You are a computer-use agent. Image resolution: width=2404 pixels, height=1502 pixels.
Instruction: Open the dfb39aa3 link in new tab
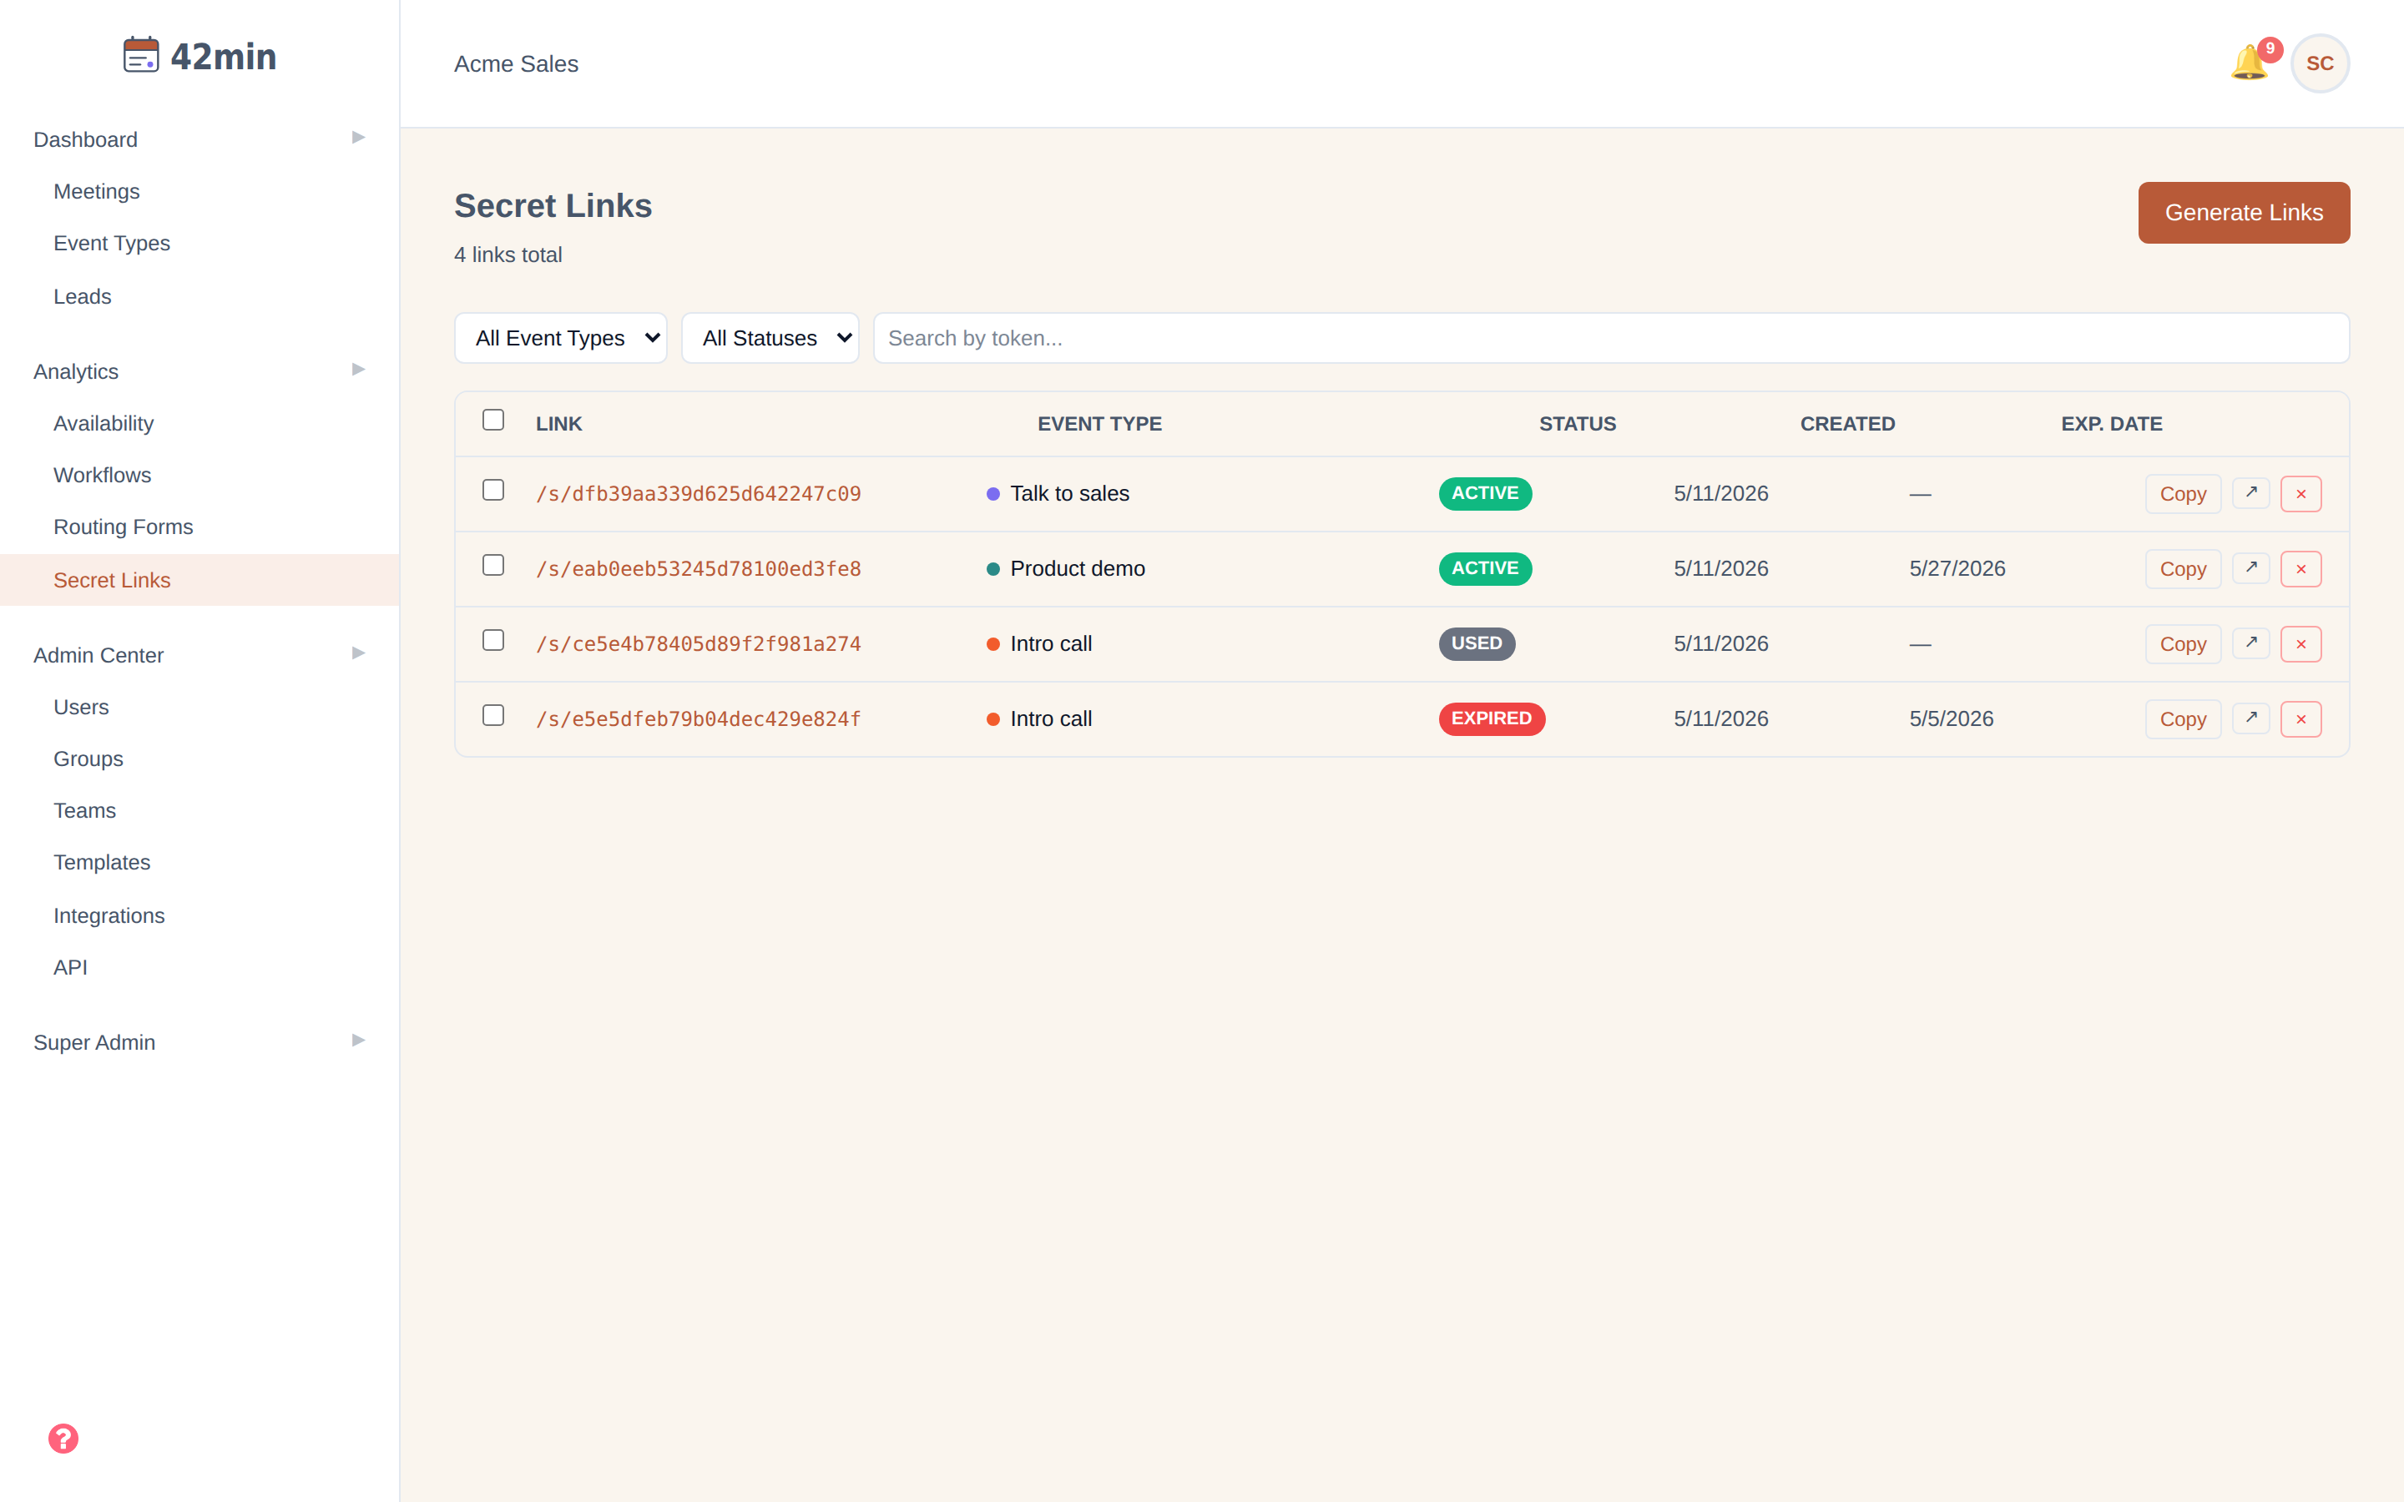[x=2251, y=492]
